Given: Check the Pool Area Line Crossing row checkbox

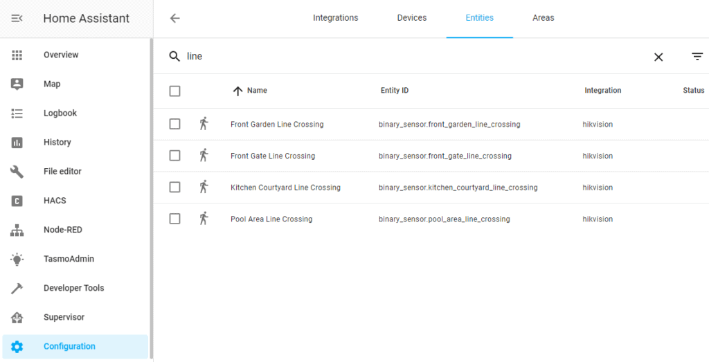Looking at the screenshot, I should (x=175, y=219).
